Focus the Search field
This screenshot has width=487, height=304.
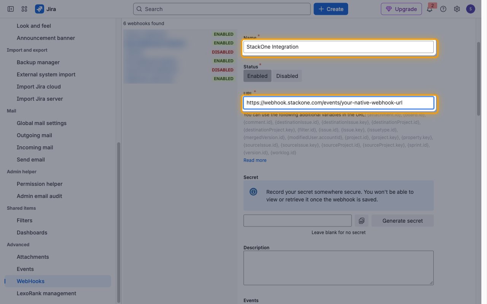[222, 9]
